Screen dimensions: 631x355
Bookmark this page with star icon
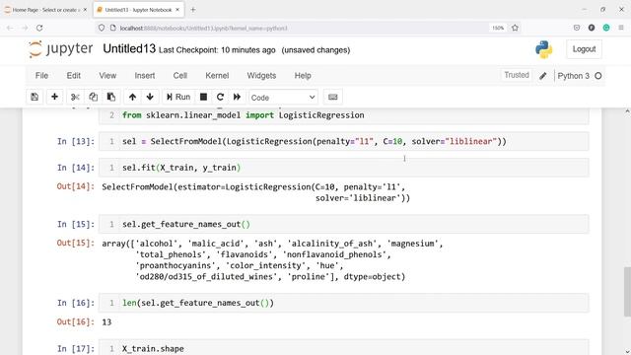[515, 28]
